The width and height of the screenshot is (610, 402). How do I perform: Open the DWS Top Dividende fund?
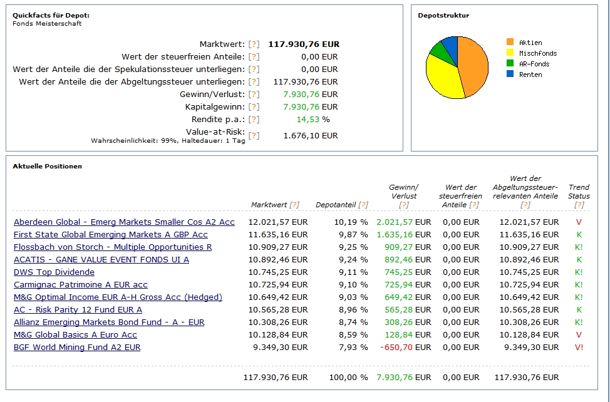point(54,272)
